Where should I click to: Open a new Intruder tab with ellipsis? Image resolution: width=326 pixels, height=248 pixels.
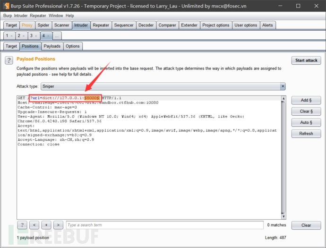pos(57,36)
